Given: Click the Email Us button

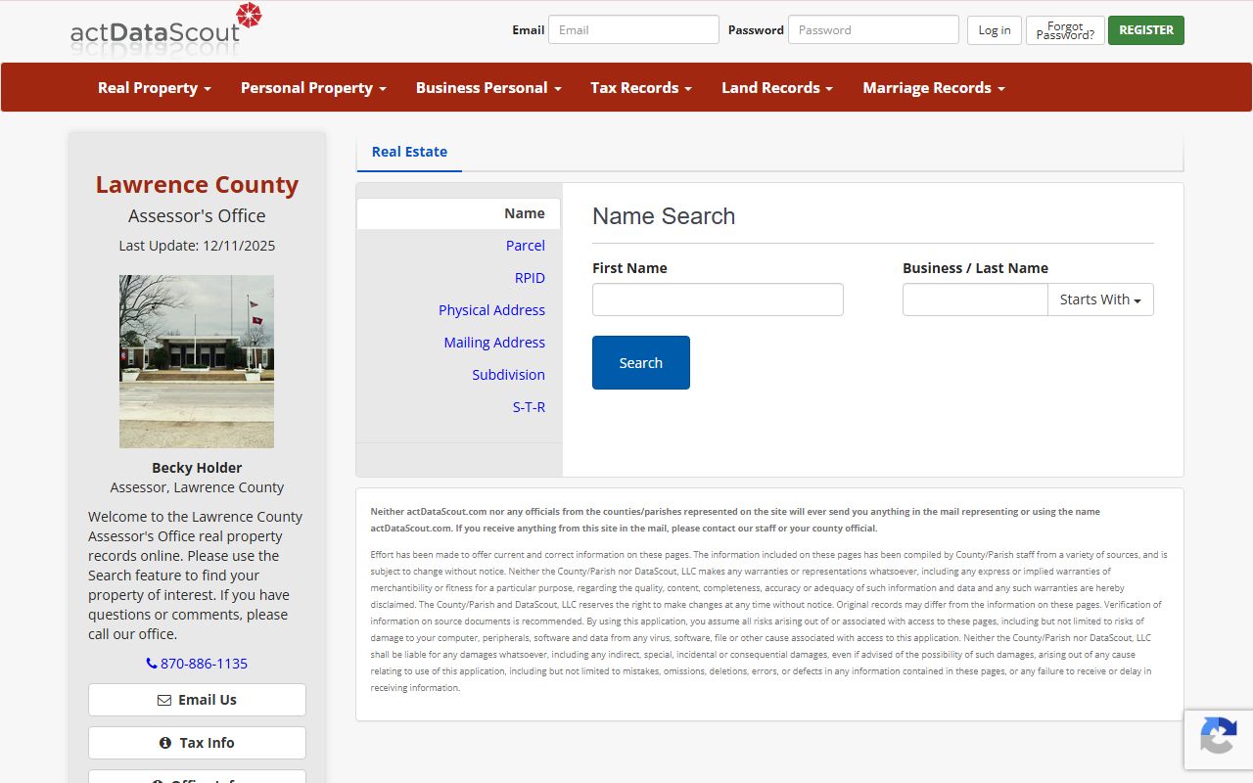Looking at the screenshot, I should (x=197, y=700).
